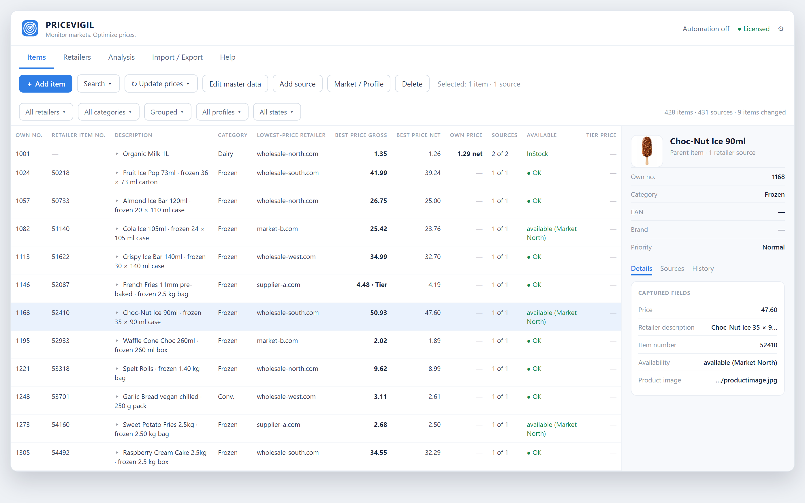The image size is (805, 503).
Task: Switch to the Analysis tab
Action: 121,57
